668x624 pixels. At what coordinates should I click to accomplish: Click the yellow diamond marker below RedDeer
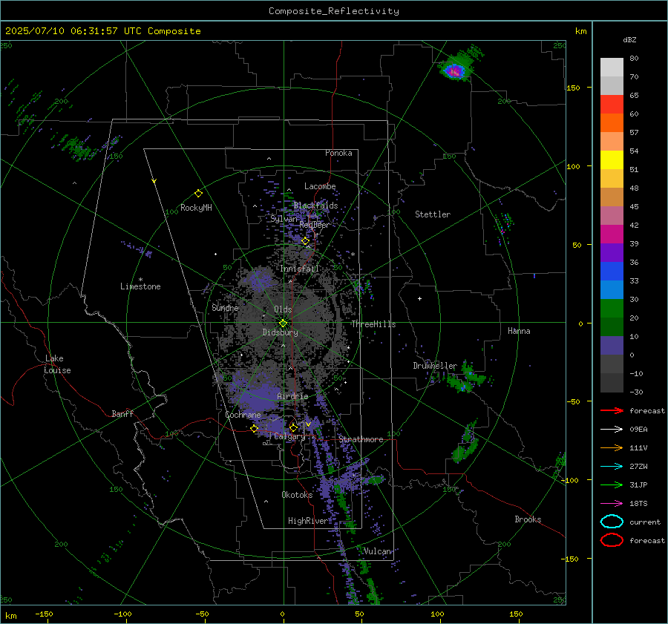(306, 241)
